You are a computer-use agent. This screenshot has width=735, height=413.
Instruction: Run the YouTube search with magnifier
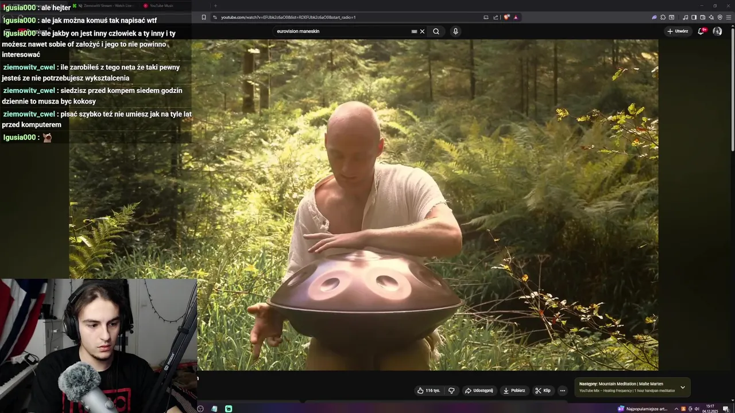coord(436,32)
